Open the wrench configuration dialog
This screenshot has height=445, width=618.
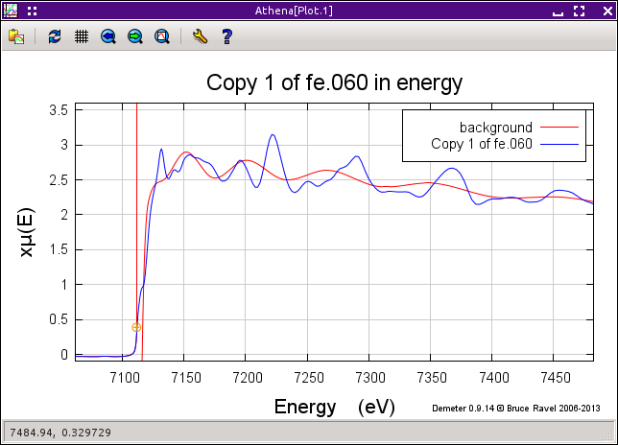tap(200, 36)
